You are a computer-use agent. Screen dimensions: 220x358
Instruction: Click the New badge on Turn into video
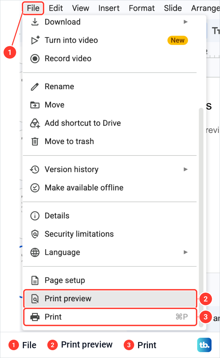point(178,41)
